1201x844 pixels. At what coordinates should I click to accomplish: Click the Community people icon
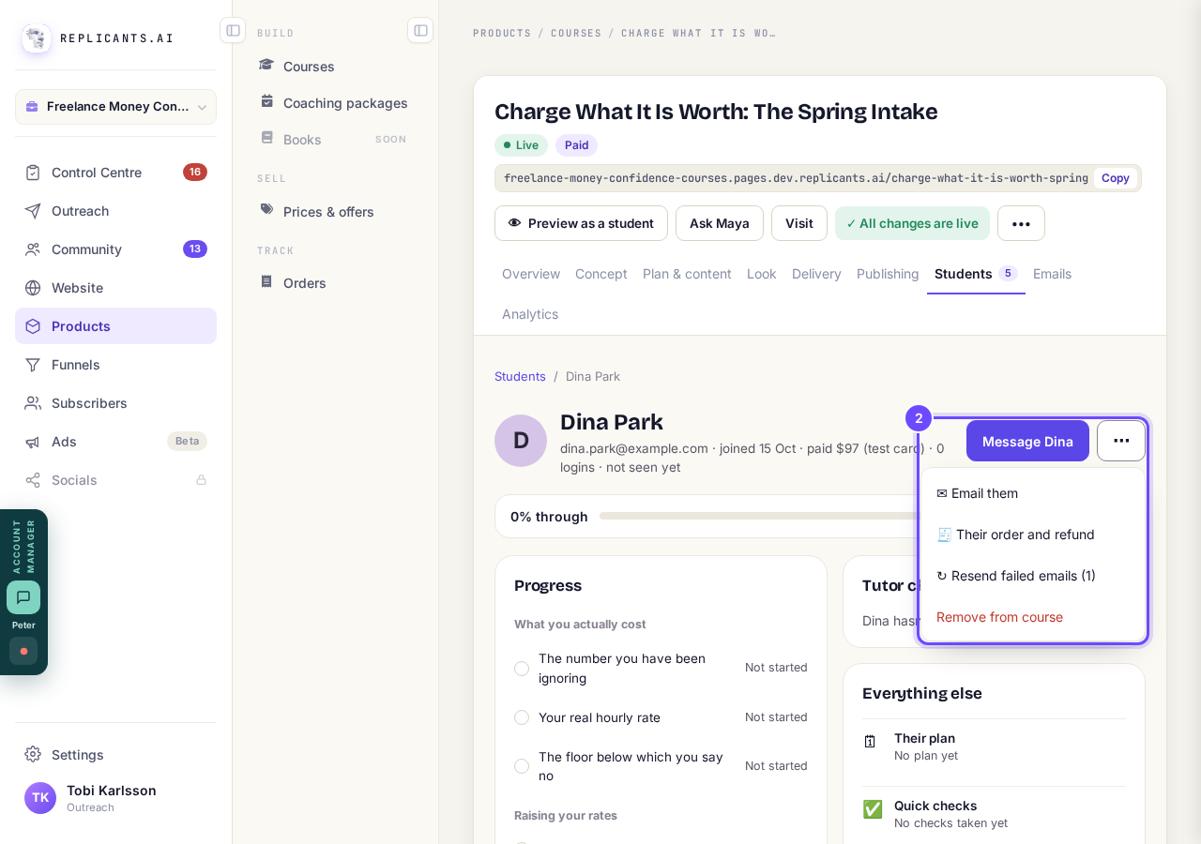[33, 249]
